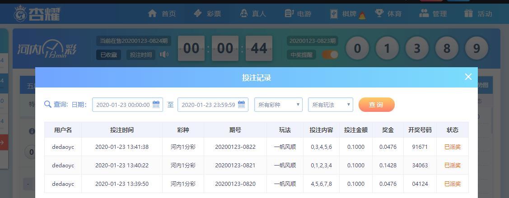This screenshot has height=198, width=509.
Task: Click the 投注内容 column header
Action: coord(322,130)
